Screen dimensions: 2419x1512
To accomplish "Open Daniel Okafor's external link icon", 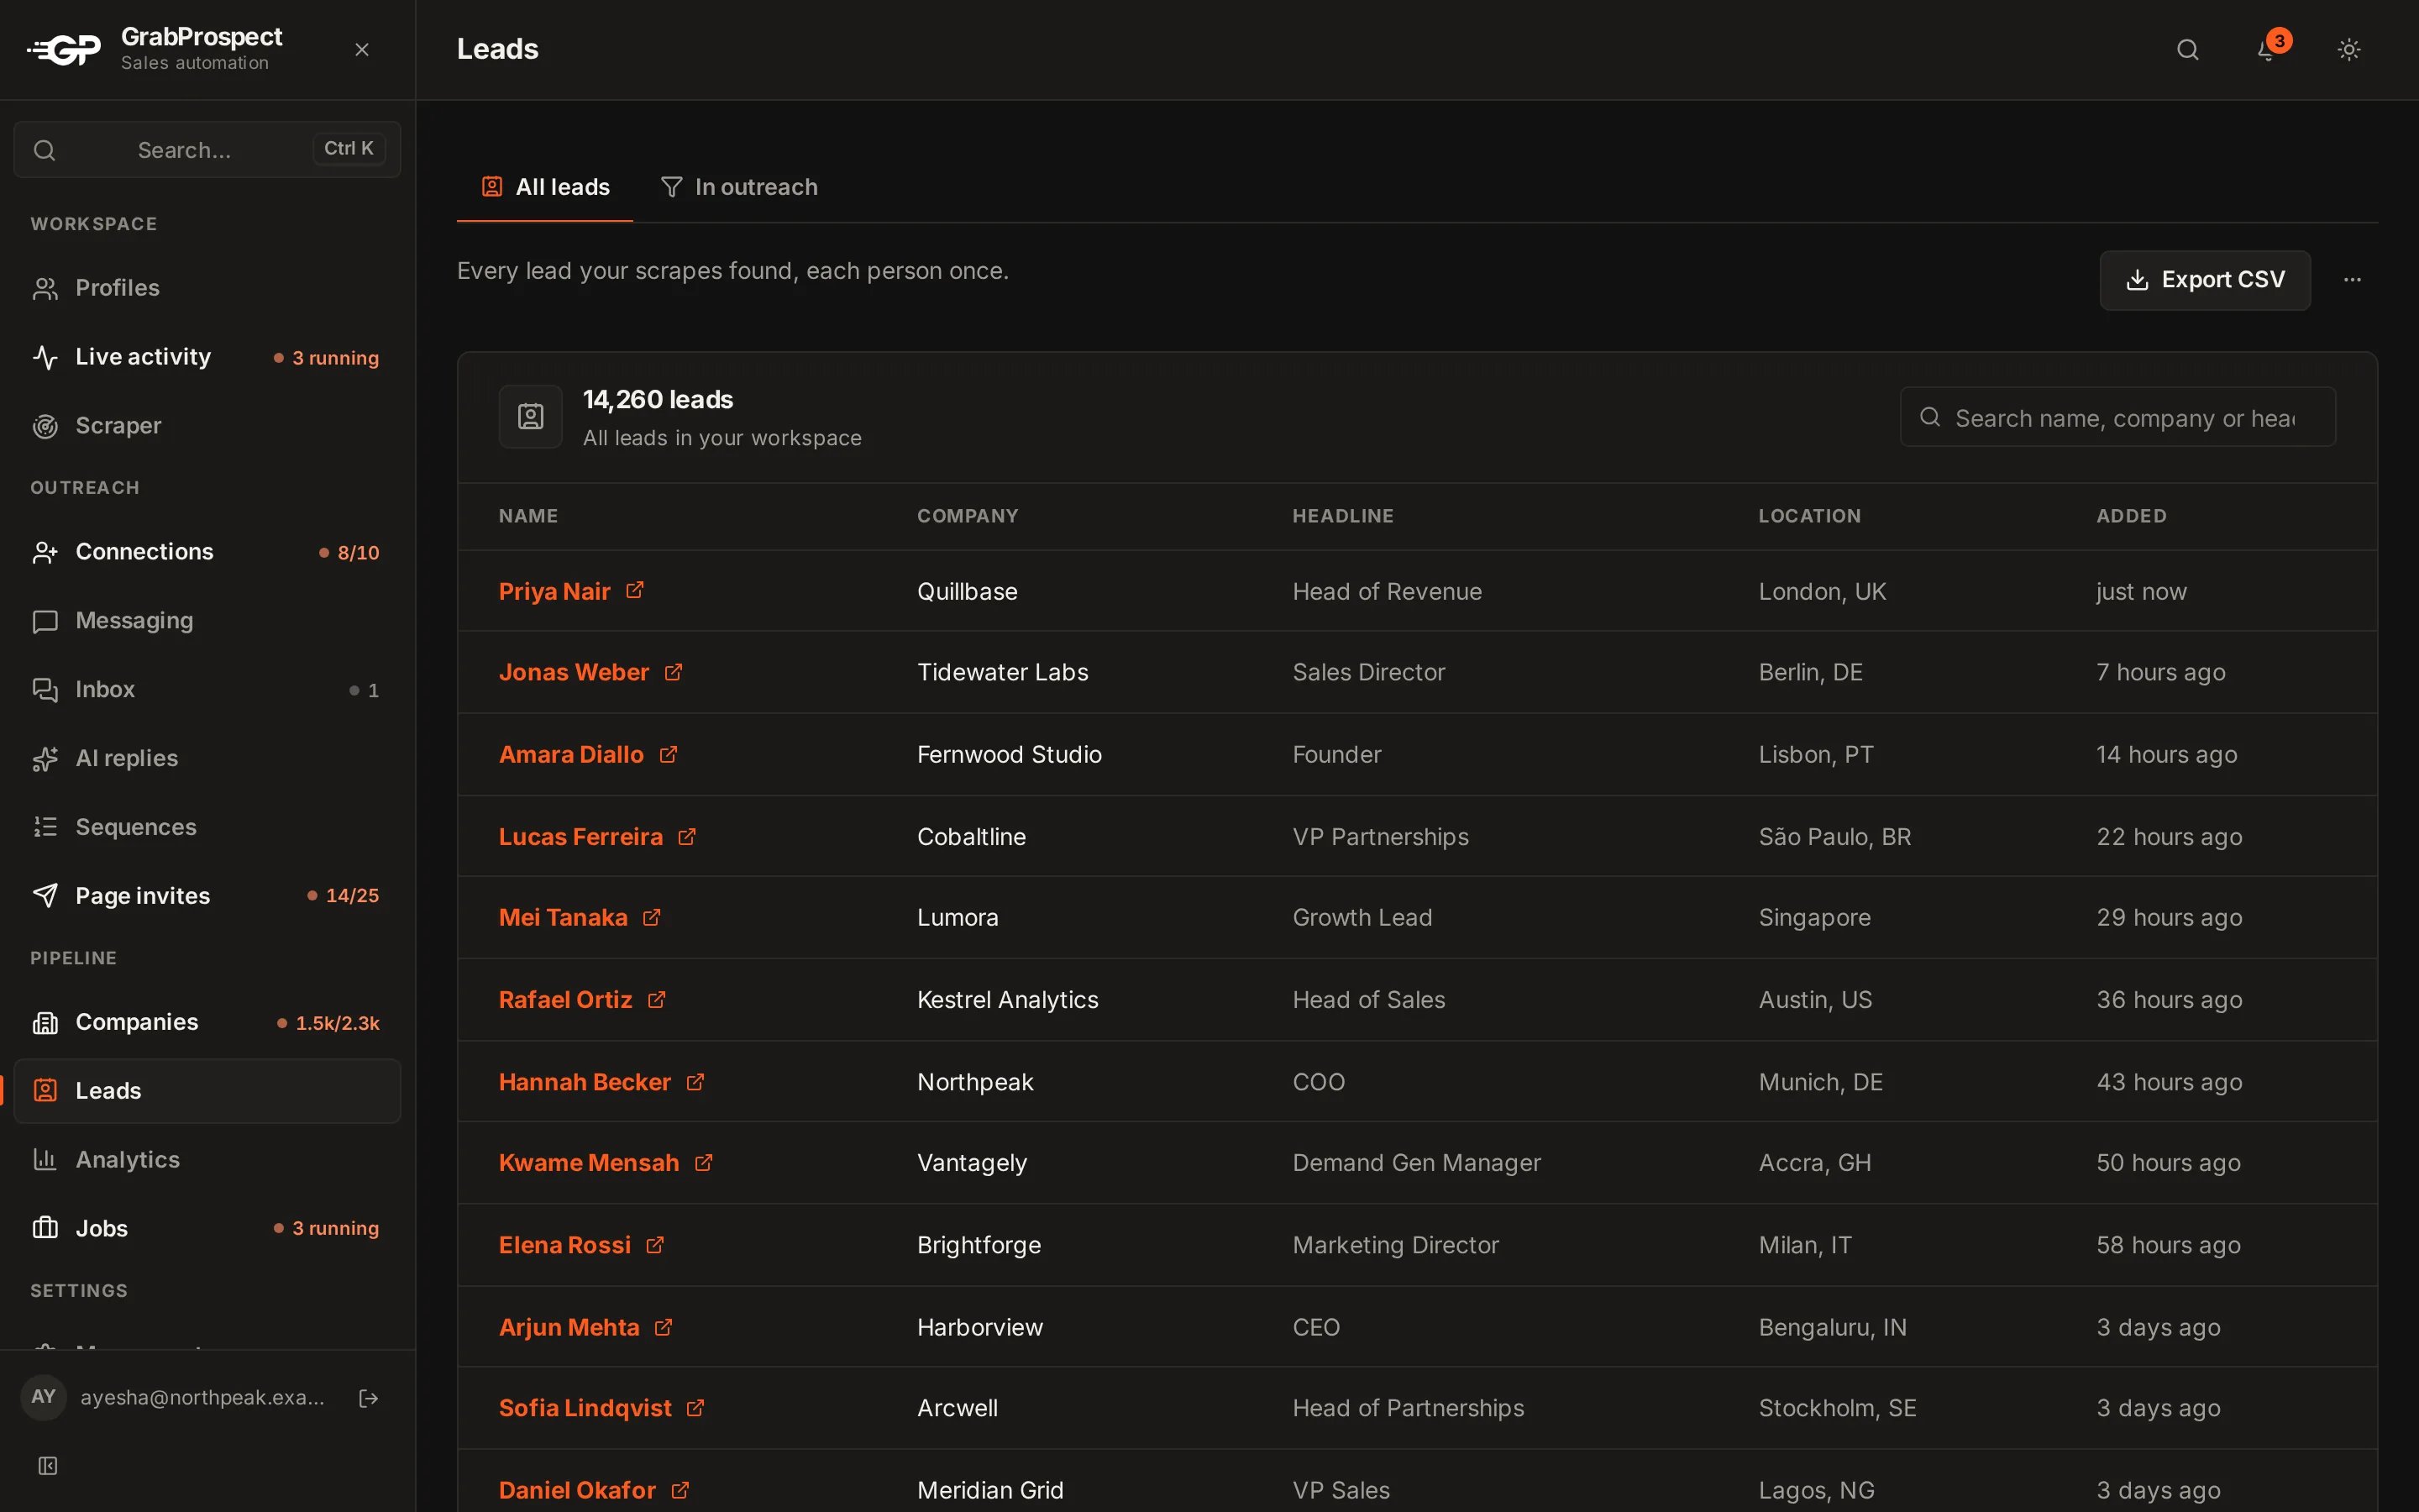I will 680,1489.
